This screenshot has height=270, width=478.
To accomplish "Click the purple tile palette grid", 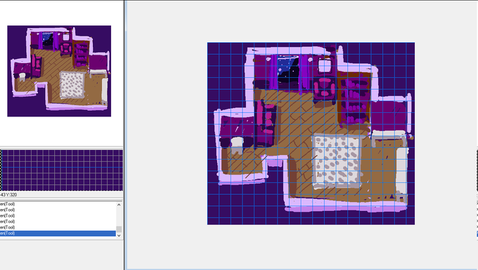I will tap(62, 170).
